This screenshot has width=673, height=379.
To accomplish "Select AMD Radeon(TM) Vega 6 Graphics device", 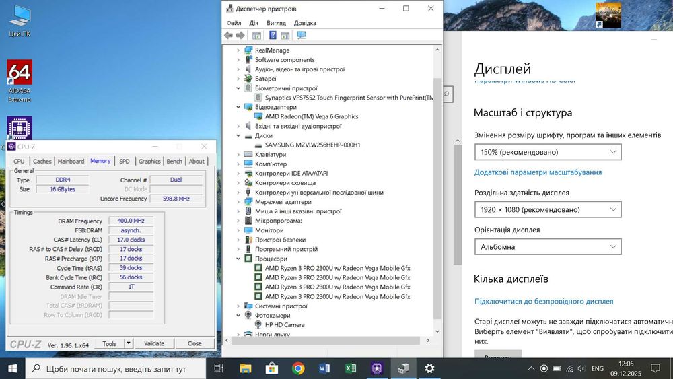I will pos(311,116).
